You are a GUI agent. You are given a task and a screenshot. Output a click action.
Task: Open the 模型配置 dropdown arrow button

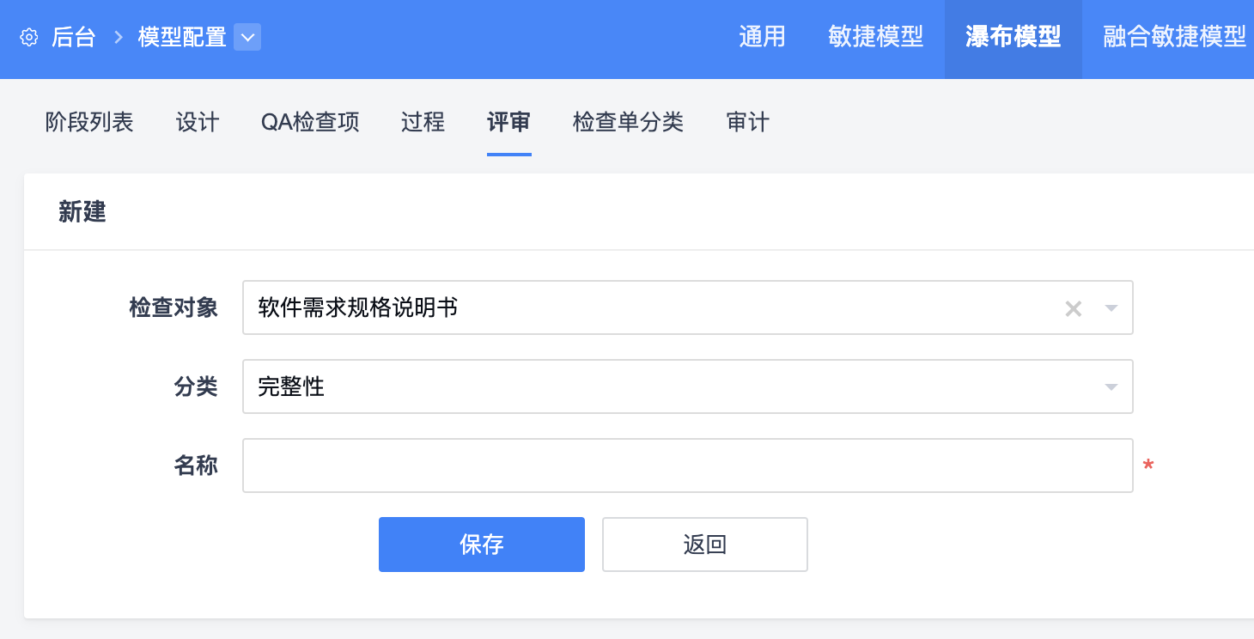pyautogui.click(x=247, y=38)
